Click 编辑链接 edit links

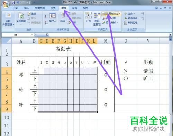coord(34,23)
